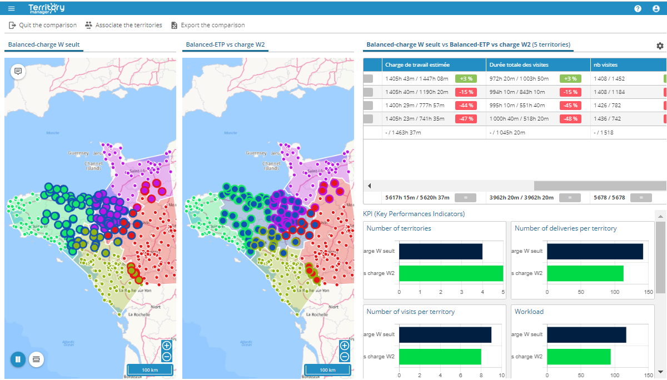Open the hamburger main menu
This screenshot has width=667, height=380.
pyautogui.click(x=12, y=8)
